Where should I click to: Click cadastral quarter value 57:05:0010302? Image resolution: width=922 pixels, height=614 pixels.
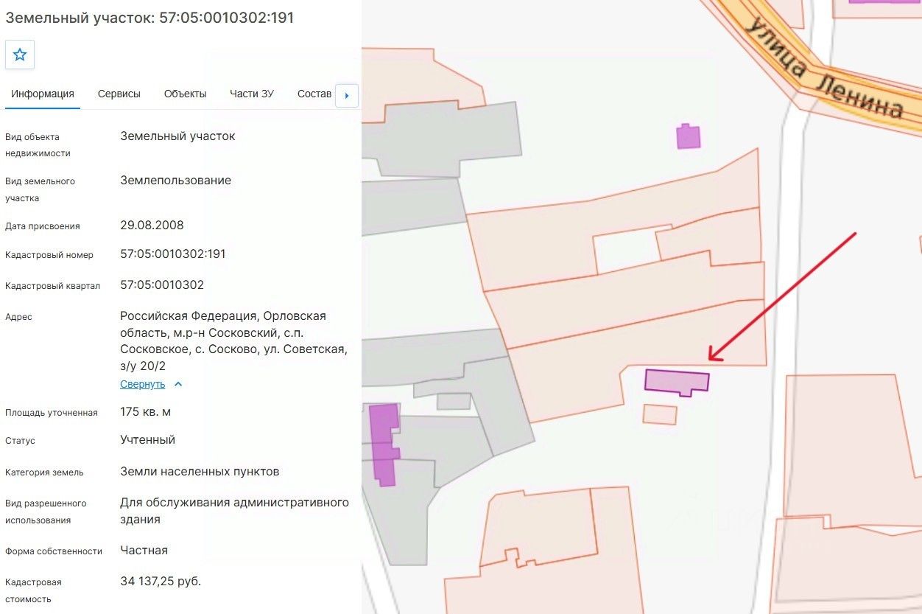point(162,285)
